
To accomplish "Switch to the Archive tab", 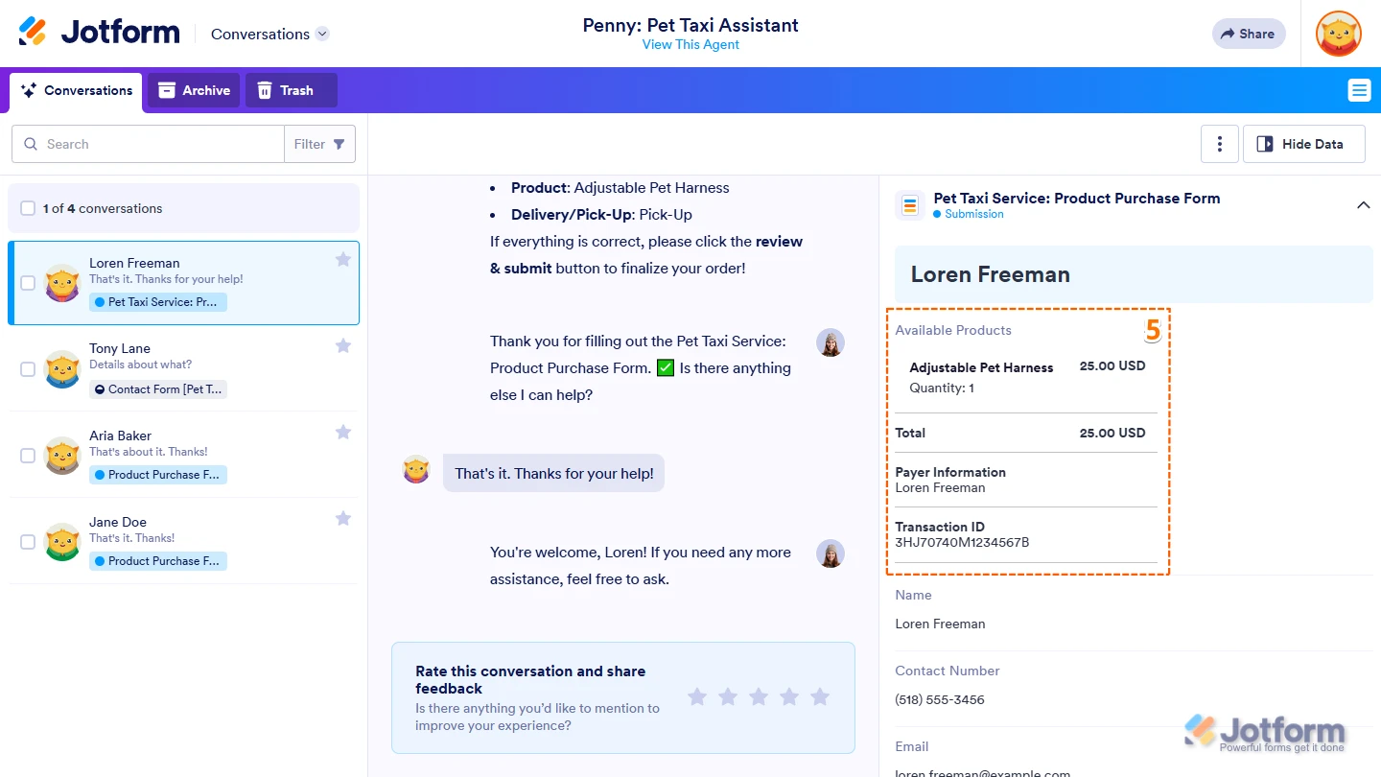I will tap(194, 90).
